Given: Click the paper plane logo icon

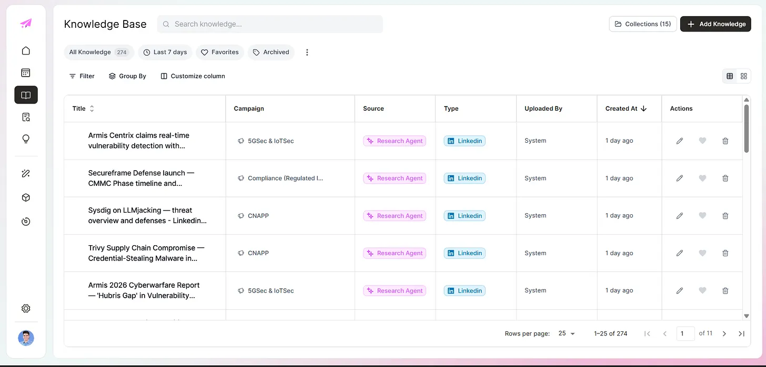Looking at the screenshot, I should [26, 23].
